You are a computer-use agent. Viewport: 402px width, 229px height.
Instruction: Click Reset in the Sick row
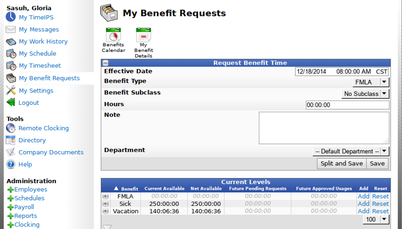tap(380, 204)
